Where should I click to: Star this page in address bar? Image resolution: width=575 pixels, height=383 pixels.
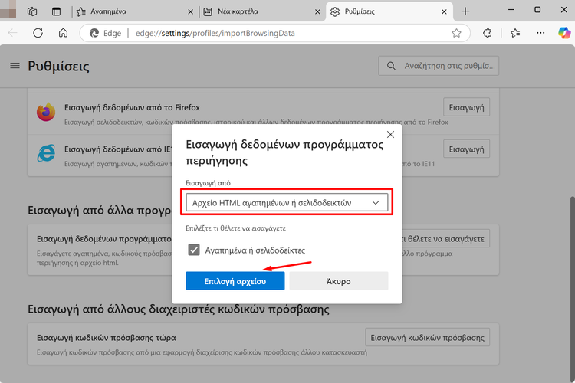(456, 34)
